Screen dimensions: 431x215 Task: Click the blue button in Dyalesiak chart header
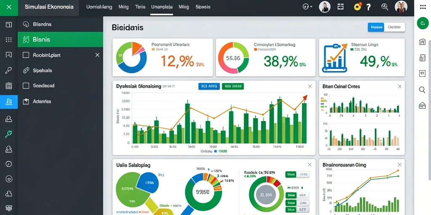pyautogui.click(x=209, y=87)
